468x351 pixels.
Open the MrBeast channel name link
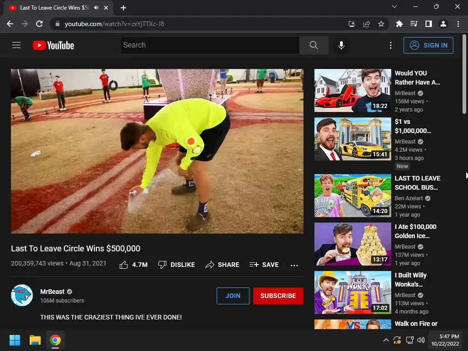(x=52, y=292)
